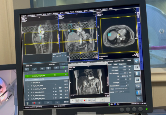Click the patient head icon atop the sidebar
Screen dimensions: 166x115
point(136,61)
